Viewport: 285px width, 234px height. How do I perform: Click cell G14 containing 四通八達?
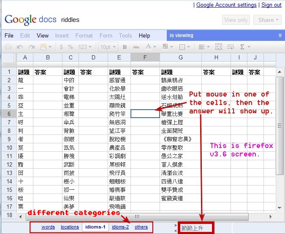(181, 181)
